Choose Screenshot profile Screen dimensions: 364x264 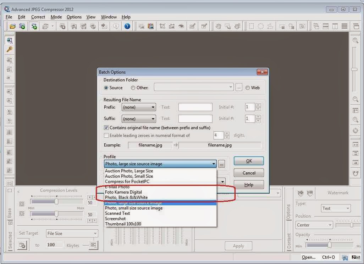pos(160,219)
